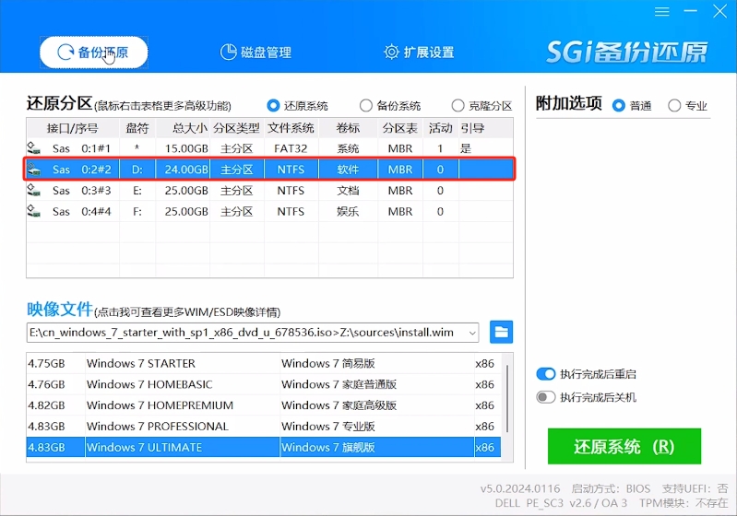
Task: Select Windows 7 HOMEPREMIUM image
Action: click(x=263, y=405)
